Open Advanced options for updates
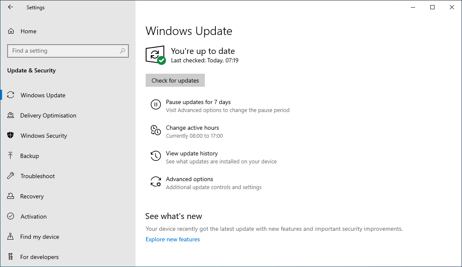The image size is (462, 267). point(189,179)
